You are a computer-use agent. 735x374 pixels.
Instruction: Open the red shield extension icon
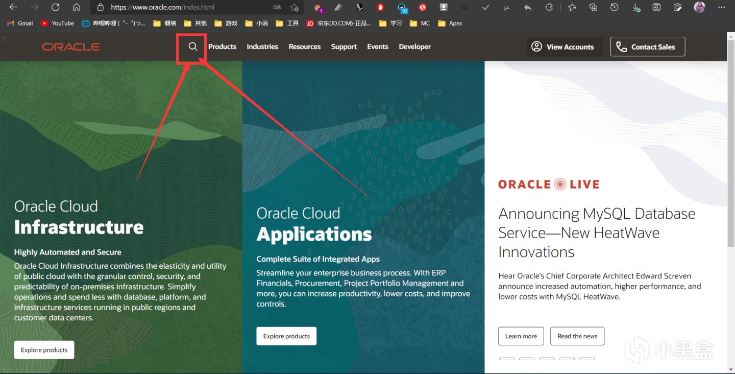[380, 7]
